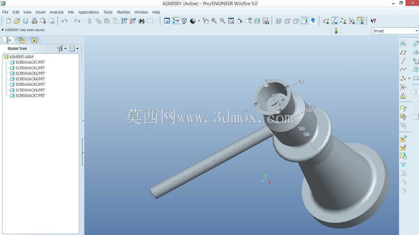The image size is (419, 235).
Task: Open the Insert menu
Action: 41,12
